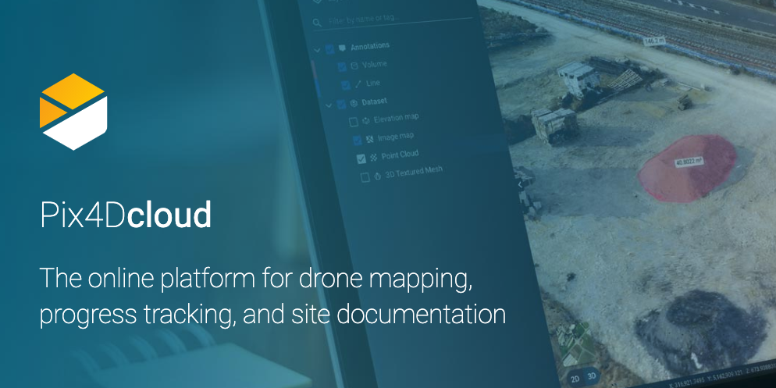Viewport: 776px width, 388px height.
Task: Uncheck the Point Cloud checkbox
Action: tap(361, 158)
